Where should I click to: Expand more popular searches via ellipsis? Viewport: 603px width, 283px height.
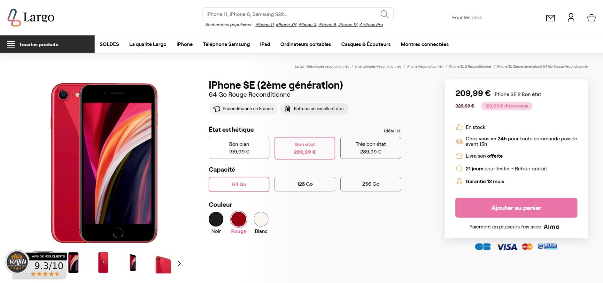click(x=387, y=25)
